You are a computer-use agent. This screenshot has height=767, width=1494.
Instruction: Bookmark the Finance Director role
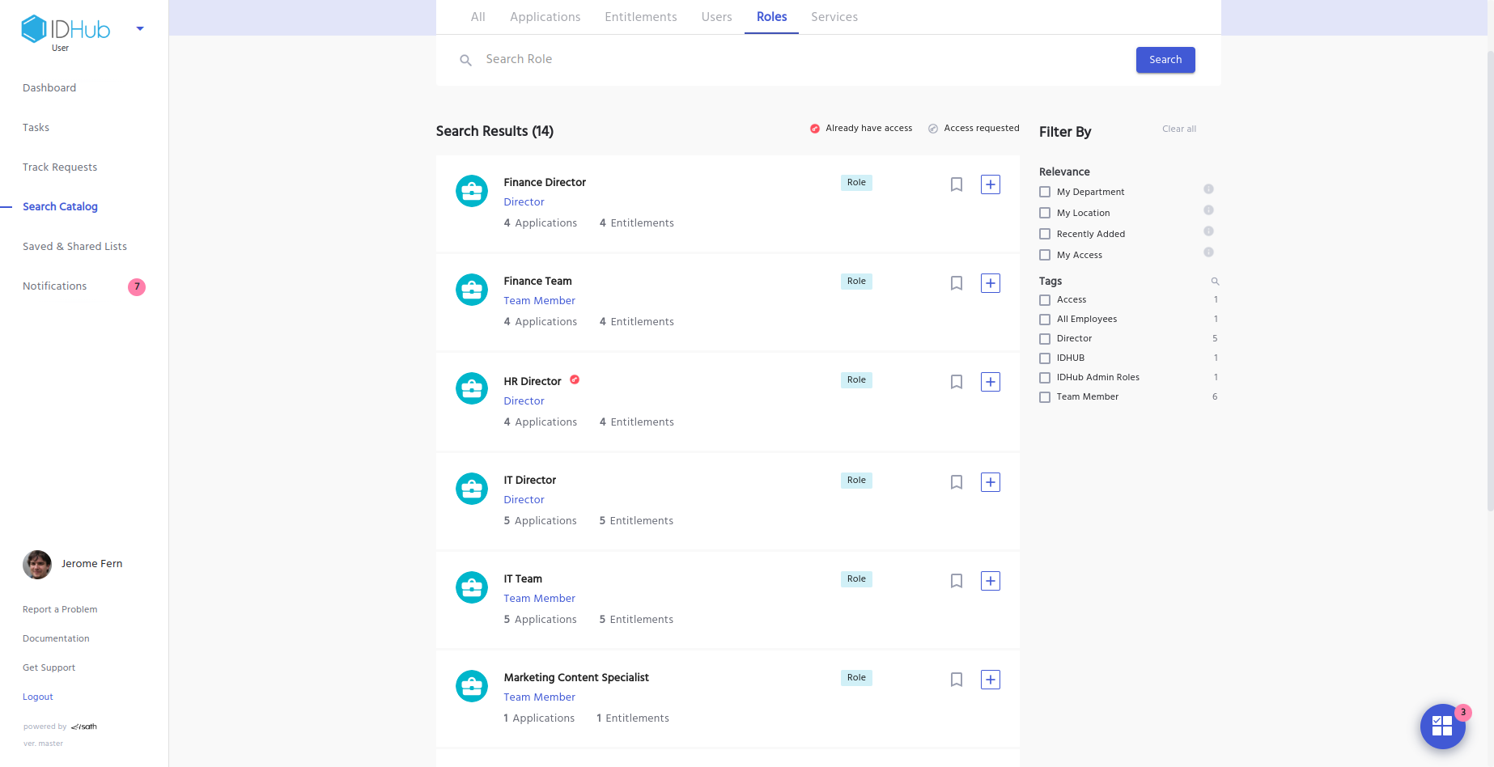coord(956,184)
